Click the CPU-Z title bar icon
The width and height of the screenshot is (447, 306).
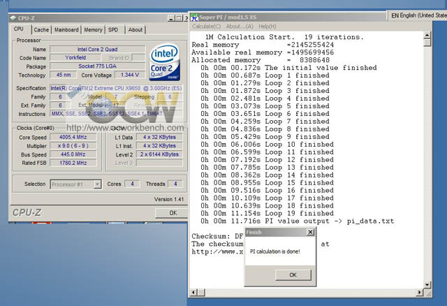pos(13,18)
